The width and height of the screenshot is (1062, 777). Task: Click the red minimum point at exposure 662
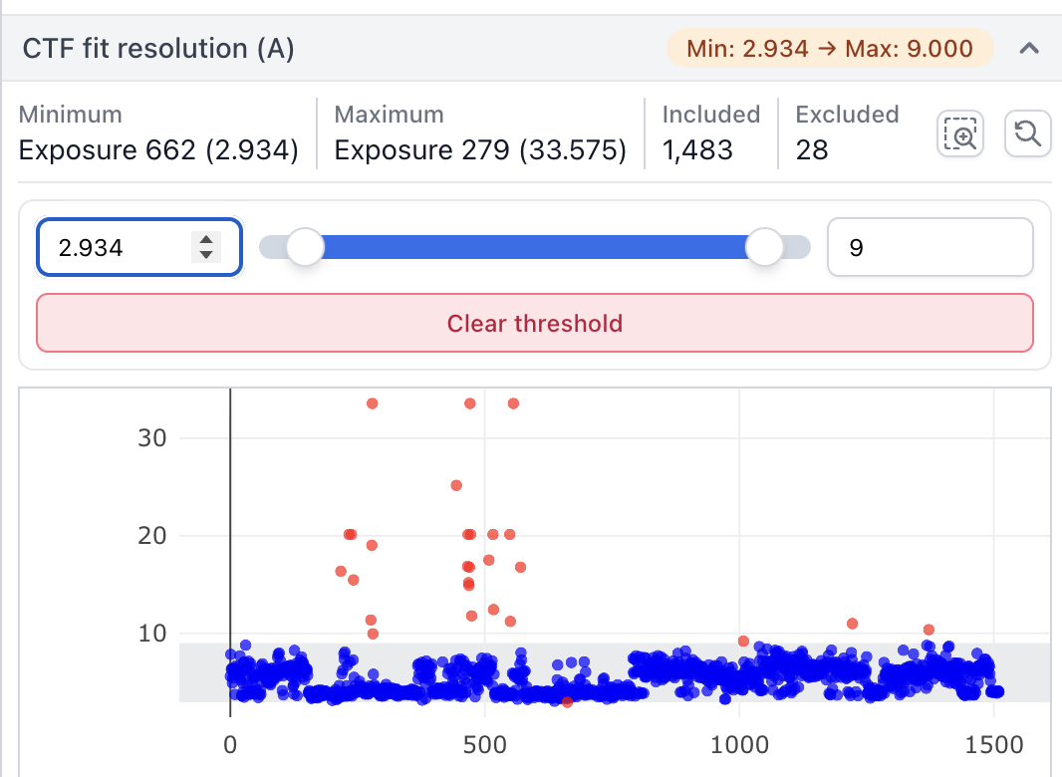point(567,701)
